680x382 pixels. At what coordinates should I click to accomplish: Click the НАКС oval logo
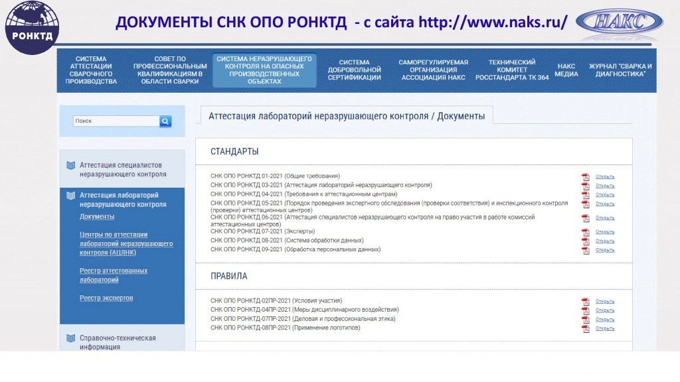620,22
